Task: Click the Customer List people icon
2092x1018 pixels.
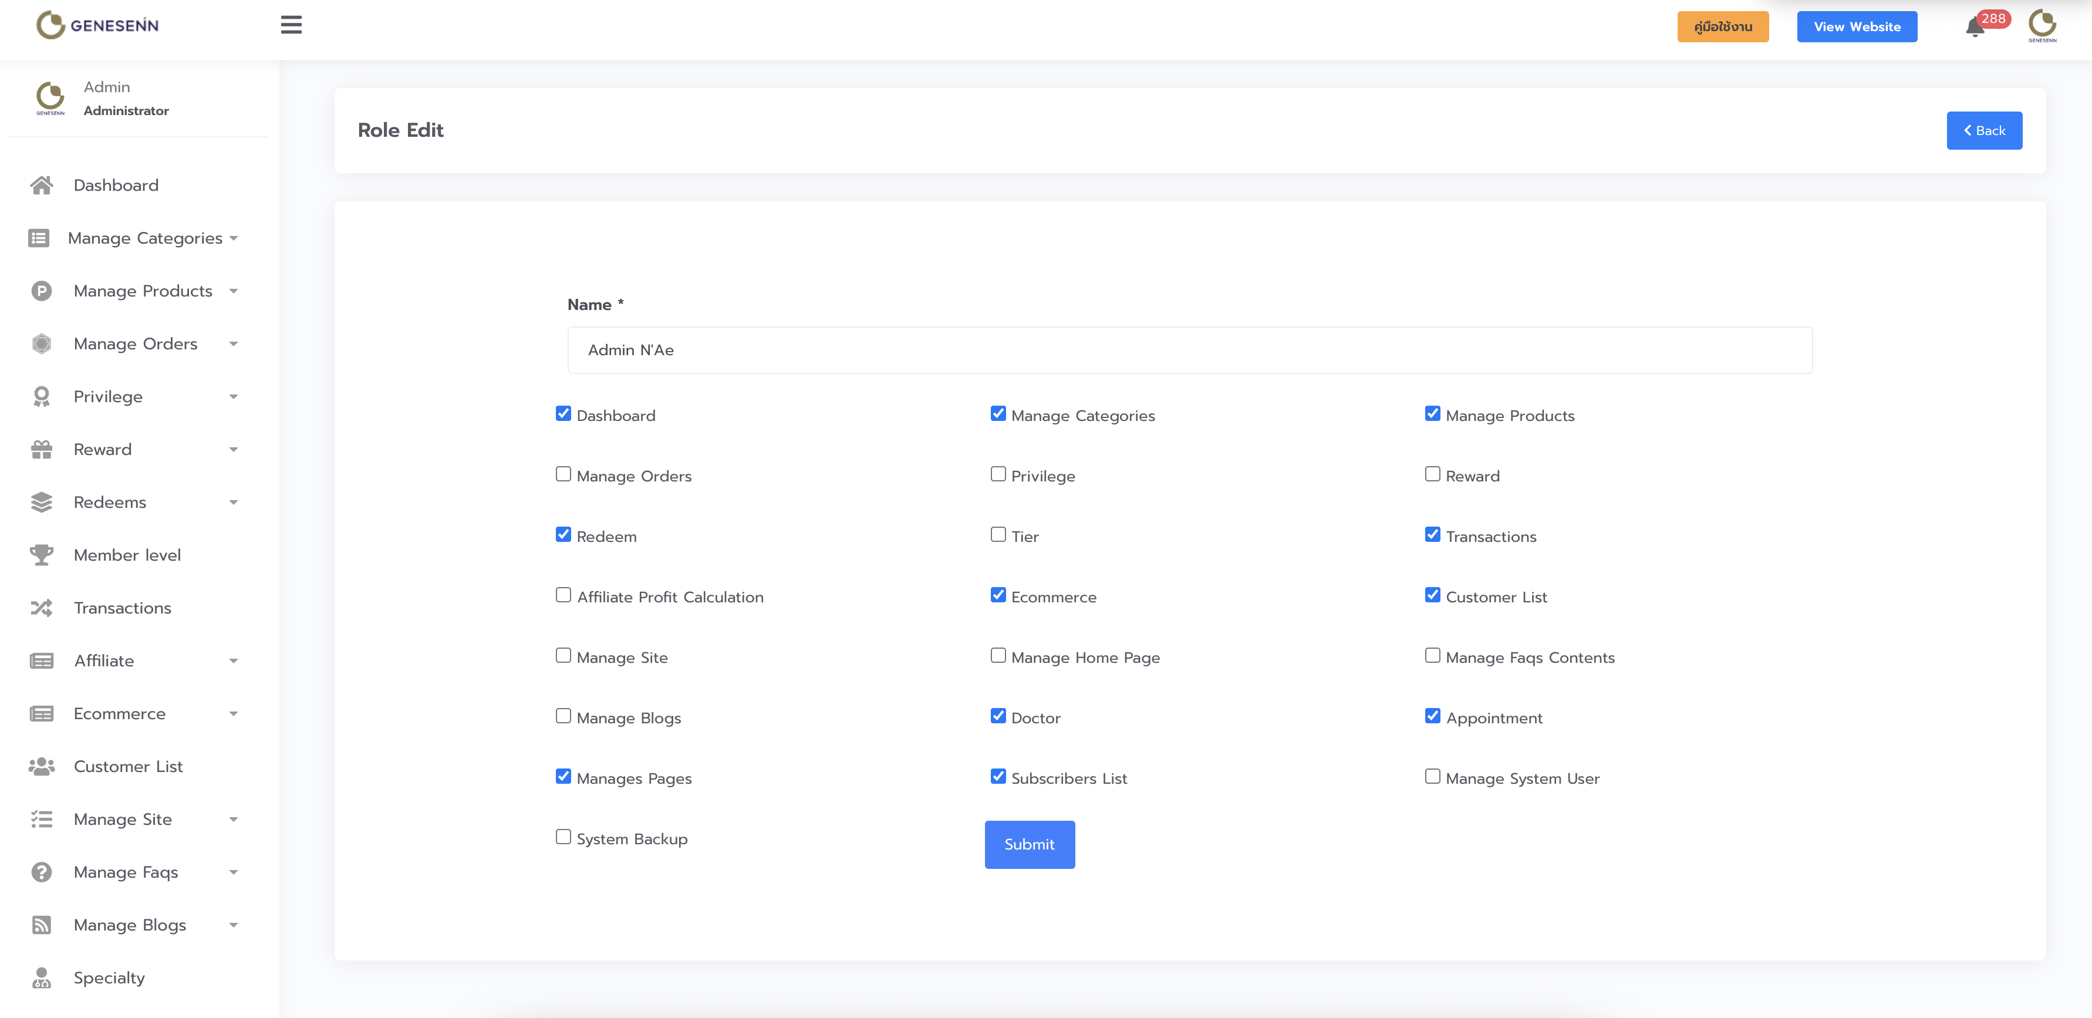Action: [x=42, y=766]
